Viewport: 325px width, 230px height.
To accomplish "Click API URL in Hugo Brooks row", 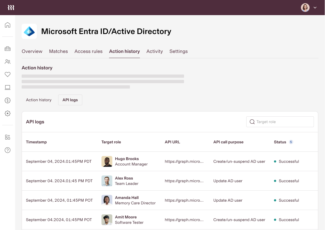I will (x=184, y=161).
